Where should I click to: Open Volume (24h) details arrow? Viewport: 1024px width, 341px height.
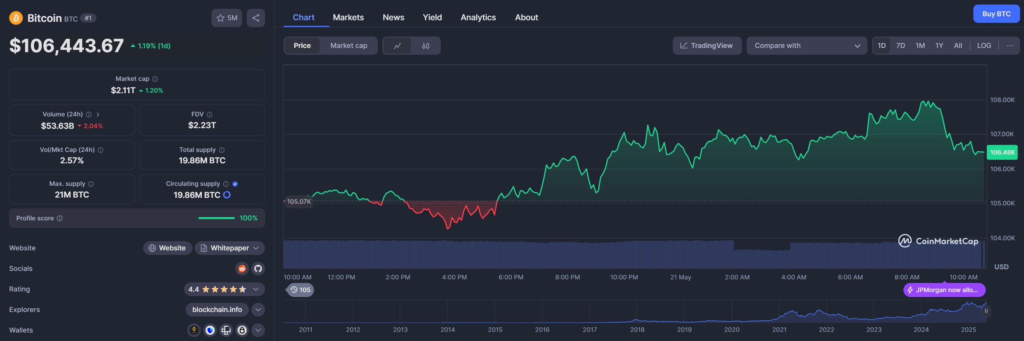[98, 114]
